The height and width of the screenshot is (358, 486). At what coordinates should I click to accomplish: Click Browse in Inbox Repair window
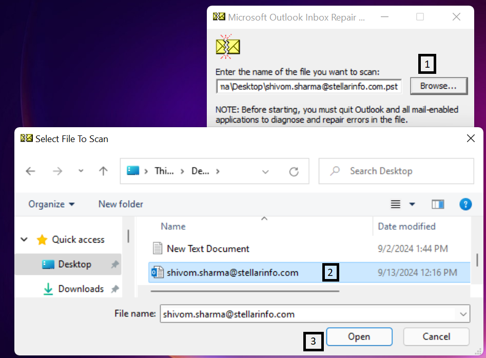[x=439, y=86]
